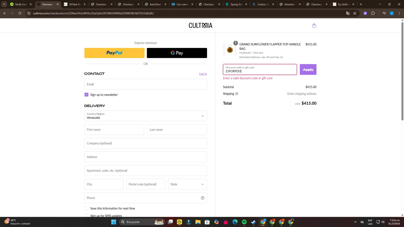Focus the City field

(x=104, y=184)
